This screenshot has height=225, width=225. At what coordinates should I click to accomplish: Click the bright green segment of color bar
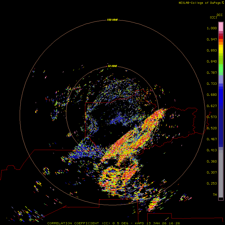[221, 68]
